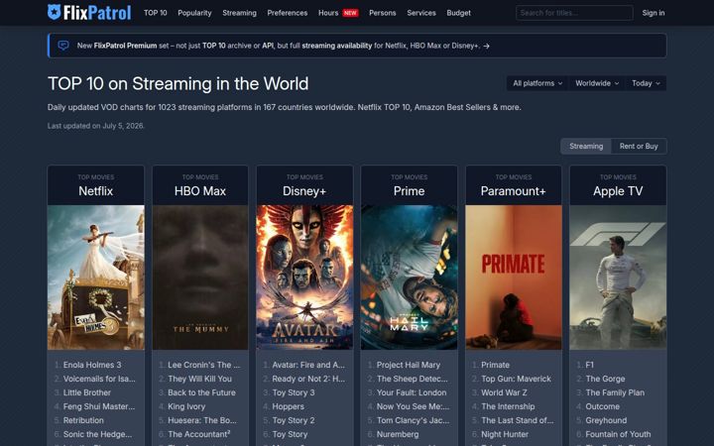Open Night Hunter in Paramount+ list
714x446 pixels.
point(505,434)
